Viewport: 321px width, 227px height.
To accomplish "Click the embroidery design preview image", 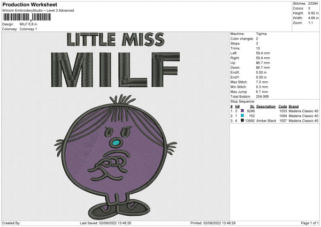I will tap(116, 126).
